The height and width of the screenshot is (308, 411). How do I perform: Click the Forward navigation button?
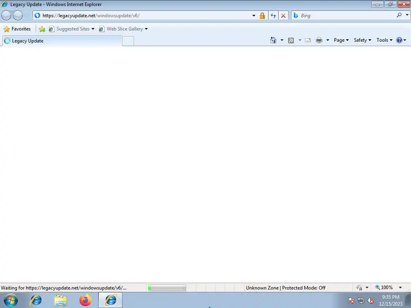tap(18, 16)
